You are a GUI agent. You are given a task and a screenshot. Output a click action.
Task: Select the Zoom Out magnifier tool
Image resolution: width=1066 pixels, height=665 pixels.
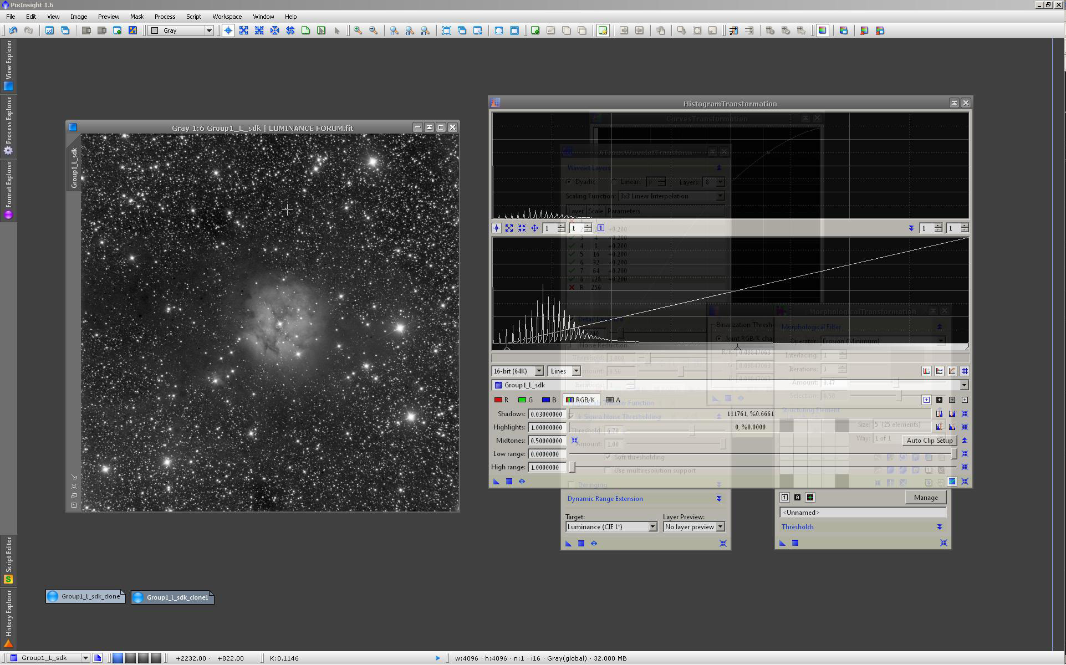(374, 30)
